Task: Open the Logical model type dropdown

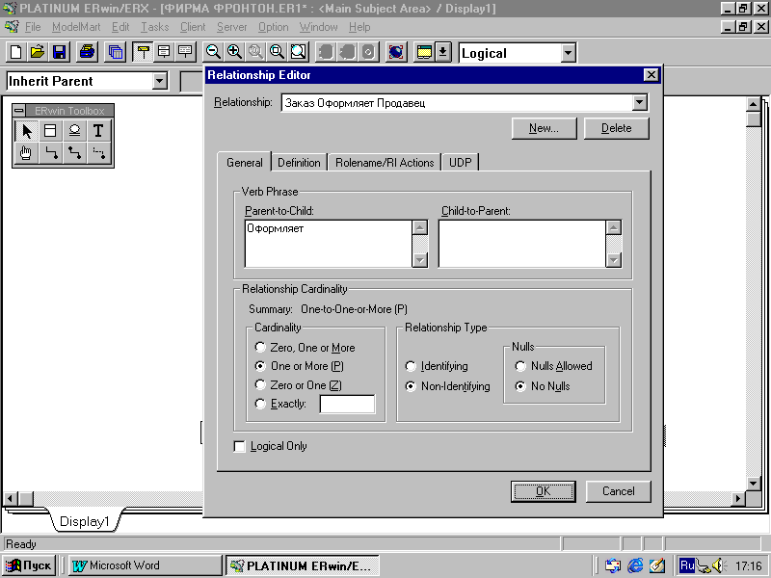Action: click(x=568, y=53)
